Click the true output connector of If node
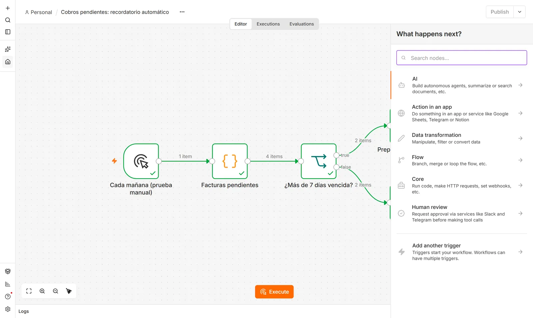 point(336,155)
